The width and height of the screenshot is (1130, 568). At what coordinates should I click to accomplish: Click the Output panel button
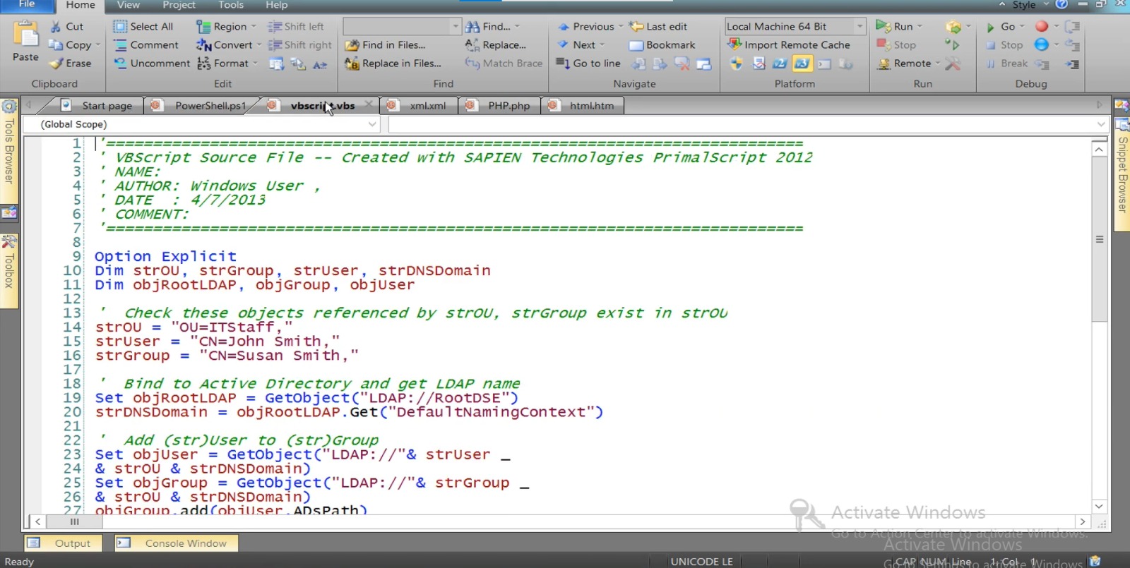click(64, 543)
